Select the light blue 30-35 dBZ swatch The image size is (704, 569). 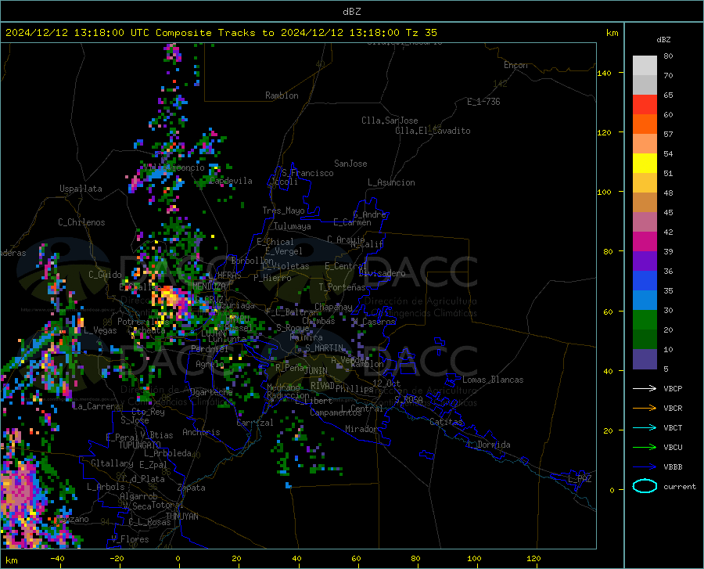click(645, 301)
